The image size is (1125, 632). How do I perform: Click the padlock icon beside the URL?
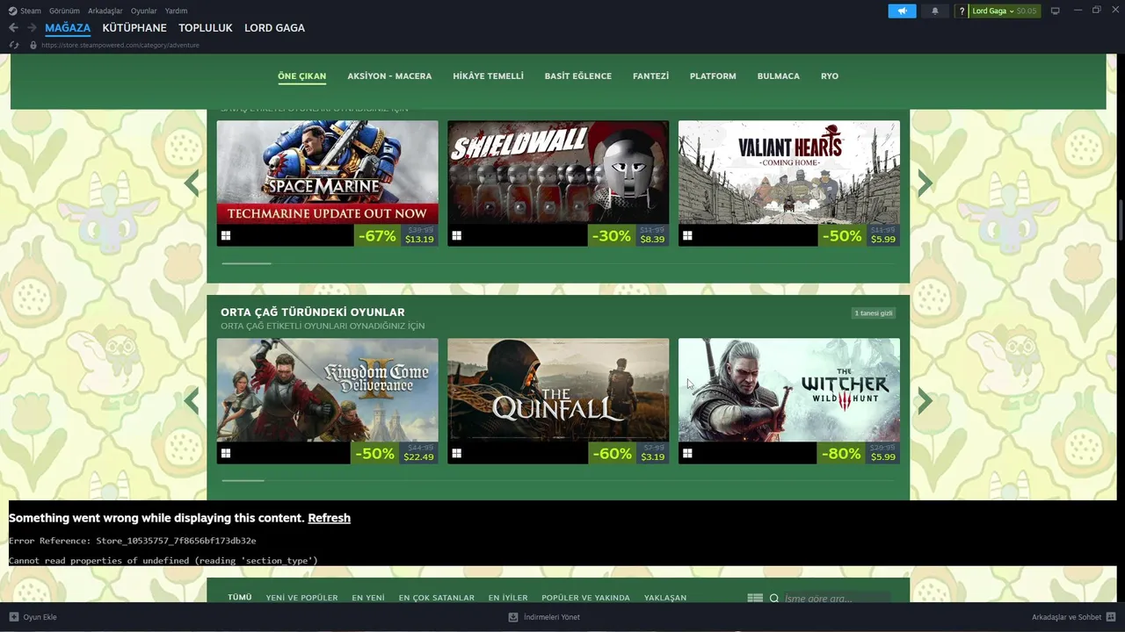33,45
